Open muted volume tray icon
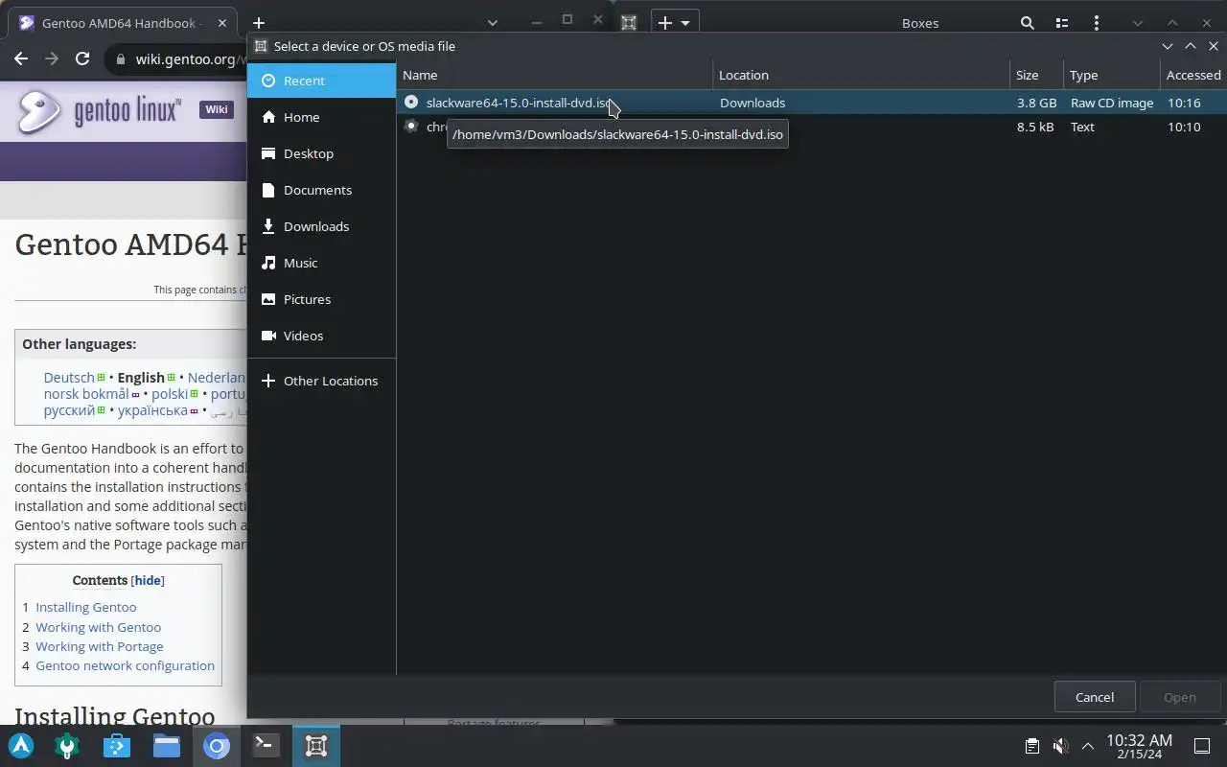This screenshot has height=767, width=1227. point(1060,746)
